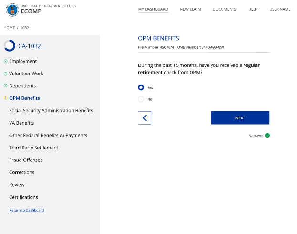297x234 pixels.
Task: Go to New Claim in the top menu
Action: 190,9
